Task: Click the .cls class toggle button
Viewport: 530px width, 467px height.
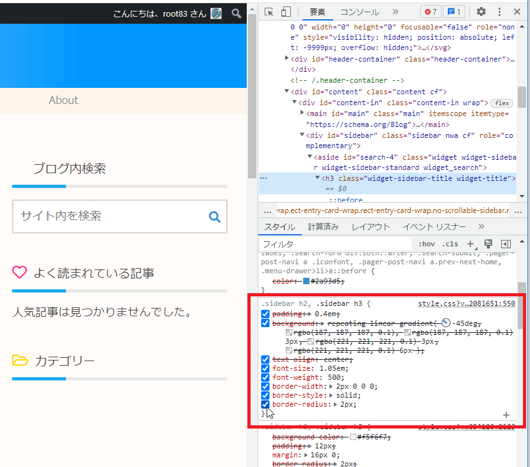Action: tap(450, 244)
